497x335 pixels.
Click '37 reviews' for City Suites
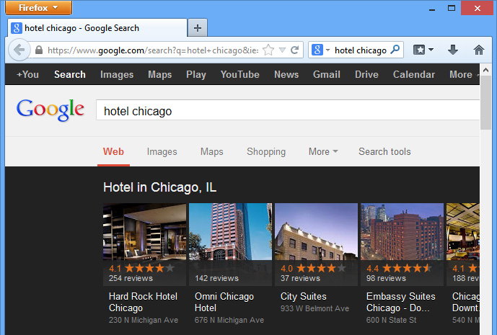pyautogui.click(x=300, y=278)
